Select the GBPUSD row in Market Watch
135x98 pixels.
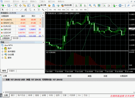(x=21, y=29)
